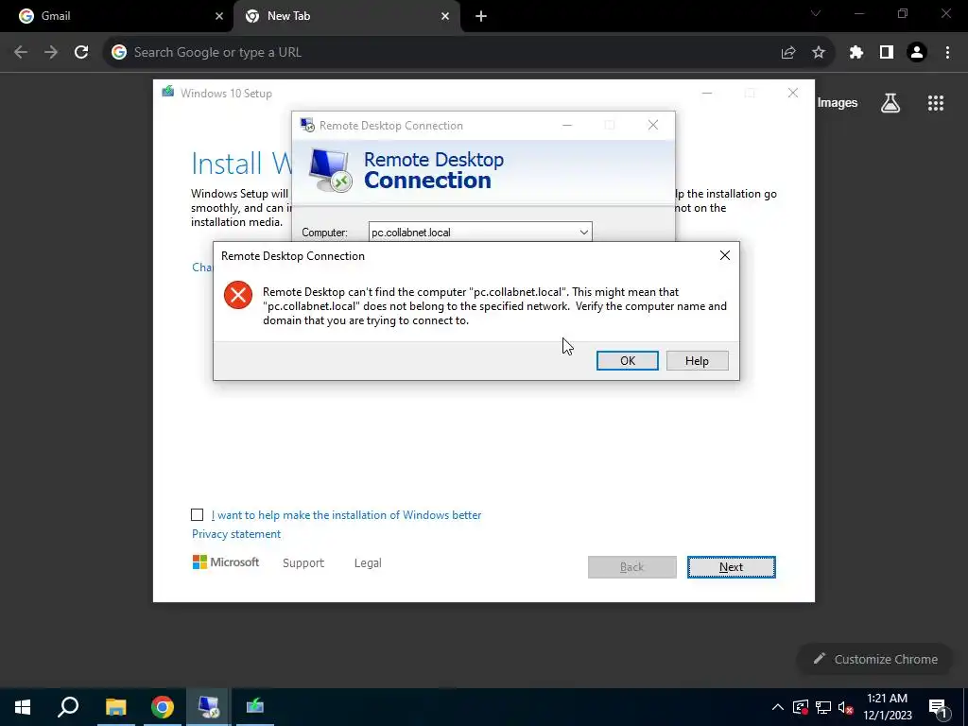Click the red error icon in the dialog
The width and height of the screenshot is (968, 726).
point(237,295)
